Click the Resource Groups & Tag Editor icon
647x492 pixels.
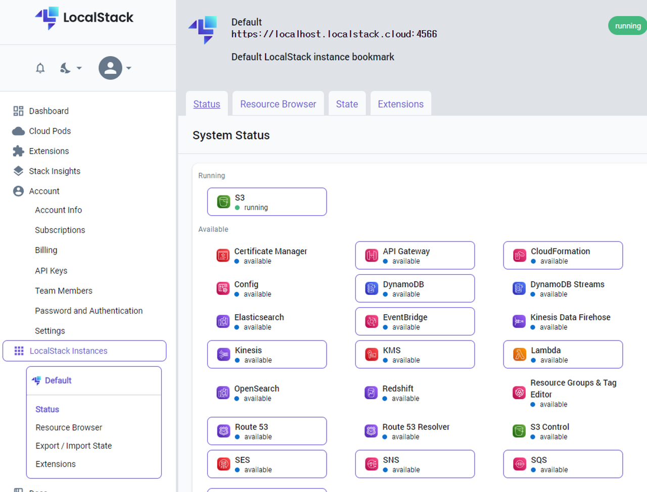point(519,392)
